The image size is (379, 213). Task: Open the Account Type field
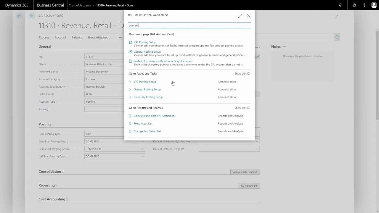(x=105, y=102)
